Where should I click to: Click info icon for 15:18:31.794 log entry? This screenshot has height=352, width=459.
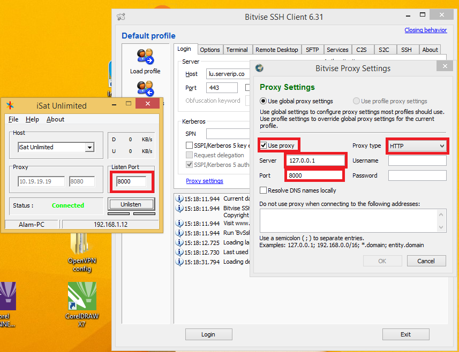point(179,262)
